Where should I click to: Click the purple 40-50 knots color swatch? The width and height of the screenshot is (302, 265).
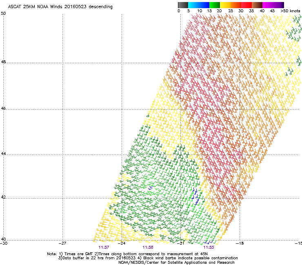273,5
